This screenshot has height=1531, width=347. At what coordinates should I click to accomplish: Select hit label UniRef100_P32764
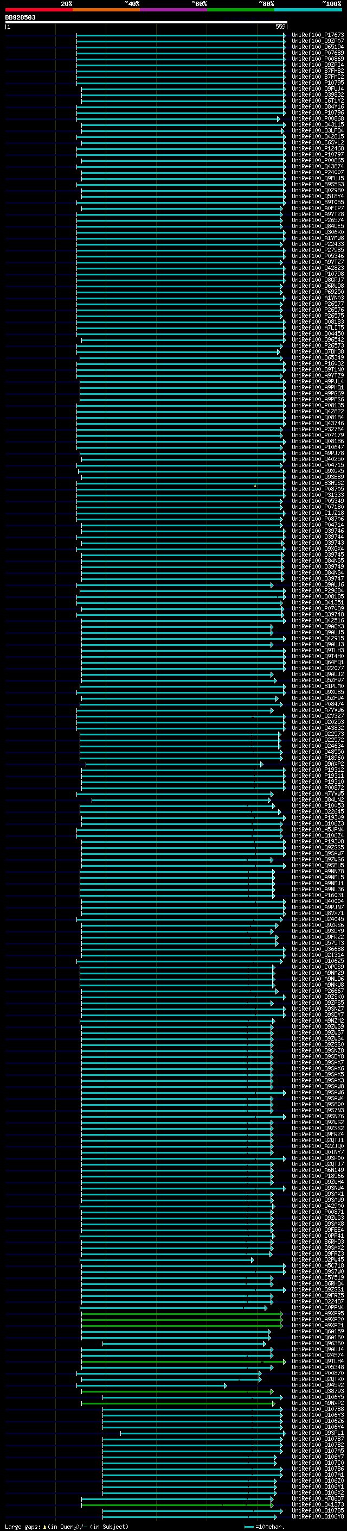tap(318, 429)
